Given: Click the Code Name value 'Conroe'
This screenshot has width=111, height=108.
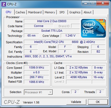Looking at the screenshot, I should (39, 26).
